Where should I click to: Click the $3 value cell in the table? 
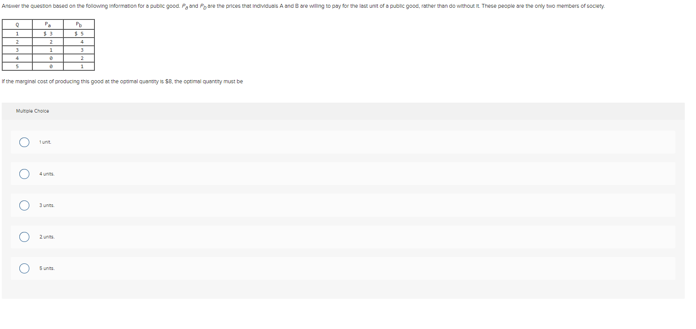pos(47,33)
